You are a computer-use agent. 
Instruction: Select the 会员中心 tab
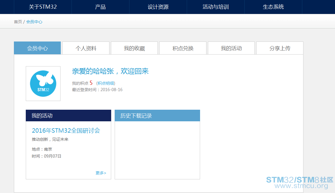point(37,48)
